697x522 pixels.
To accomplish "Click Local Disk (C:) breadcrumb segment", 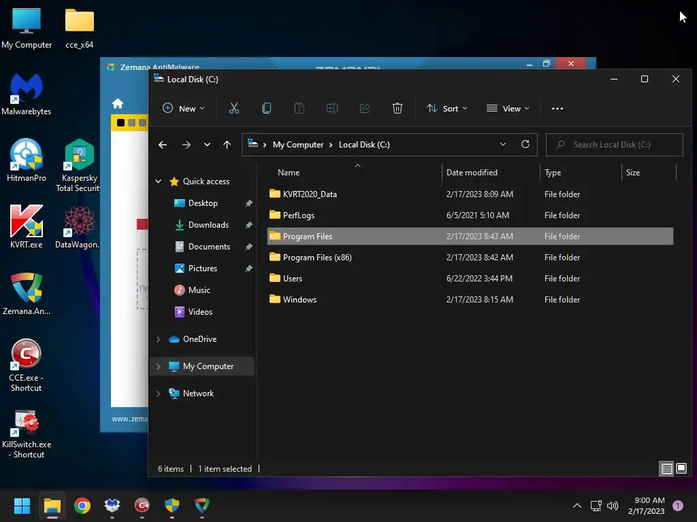I will pos(364,145).
